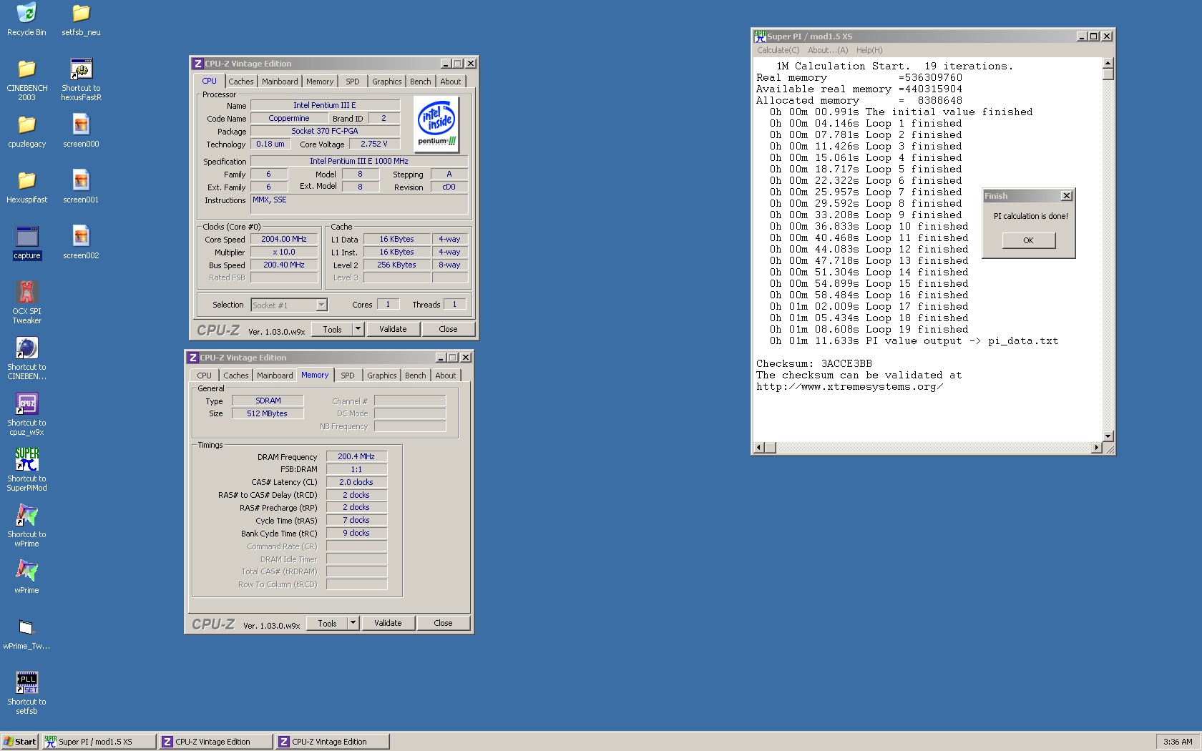Click the upper CPU-Z title bar Z icon

198,64
